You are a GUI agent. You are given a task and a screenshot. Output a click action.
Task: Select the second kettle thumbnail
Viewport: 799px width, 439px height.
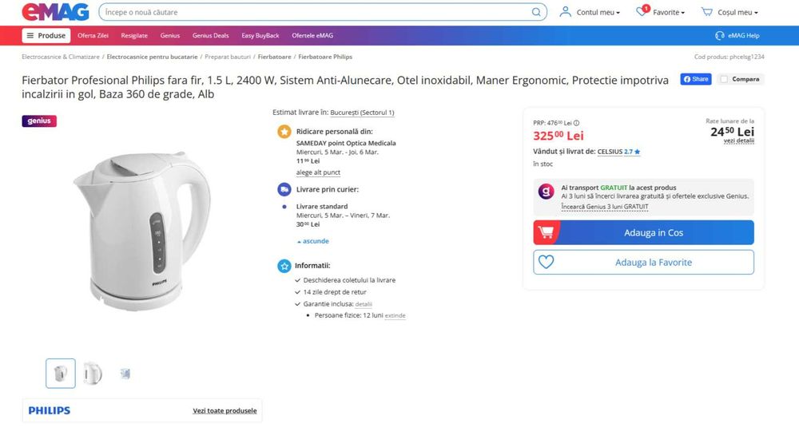pyautogui.click(x=92, y=373)
